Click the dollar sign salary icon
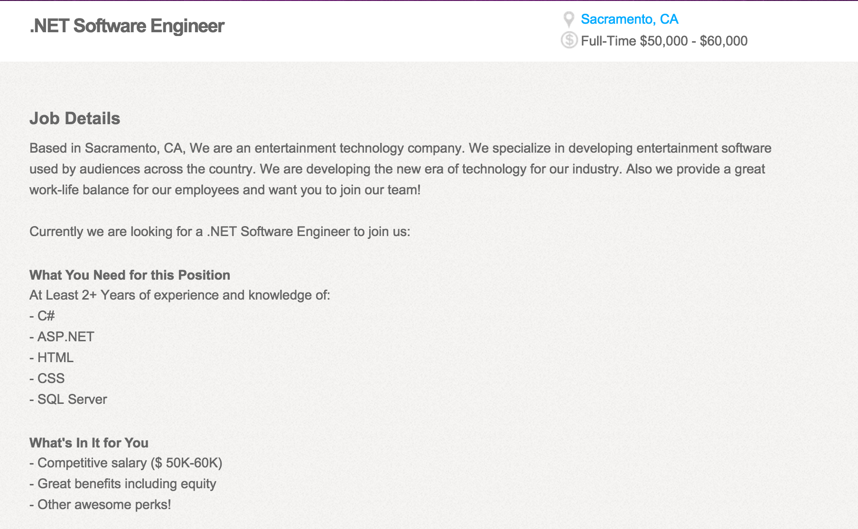The width and height of the screenshot is (858, 529). [x=569, y=40]
